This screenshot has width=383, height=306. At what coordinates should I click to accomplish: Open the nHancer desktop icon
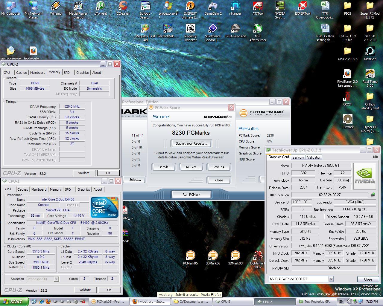point(235,8)
